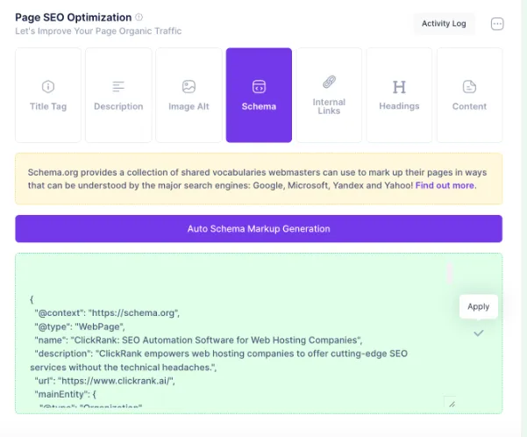Click the Page SEO Optimization heading
This screenshot has height=437, width=527.
(x=74, y=18)
